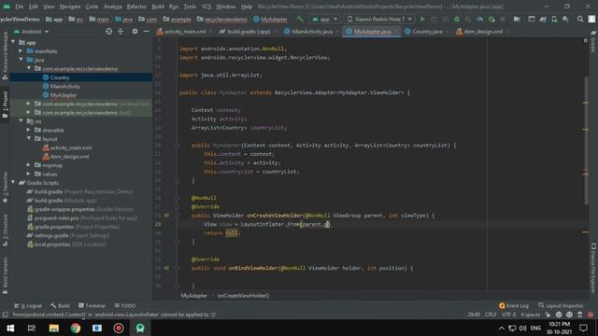Viewport: 598px width, 336px height.
Task: Open the Refactor menu
Action: (136, 7)
